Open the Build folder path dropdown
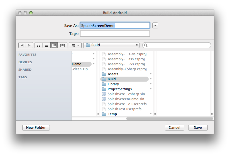This screenshot has height=156, width=230. (111, 45)
